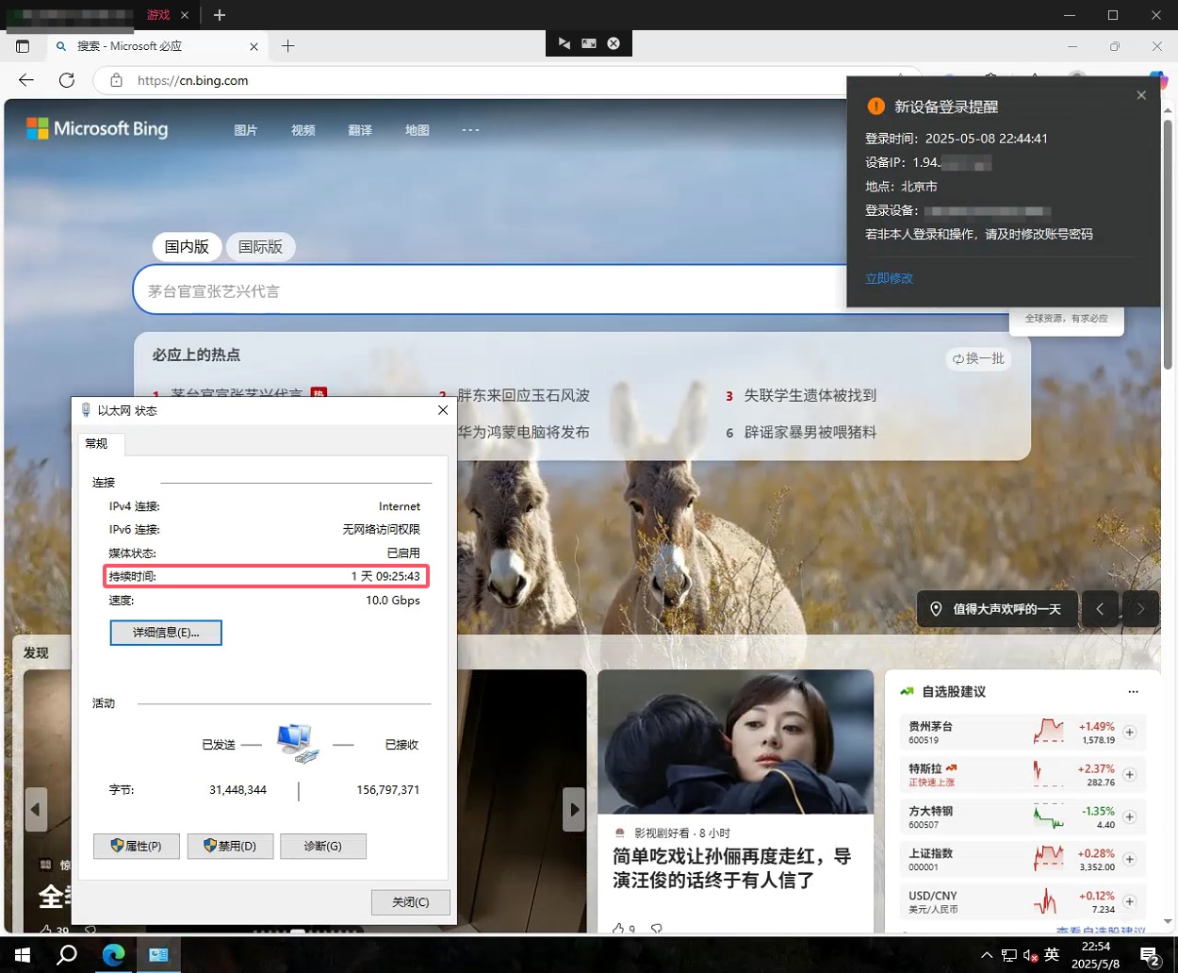Select the 国内版 search tab
The width and height of the screenshot is (1178, 973).
click(187, 247)
